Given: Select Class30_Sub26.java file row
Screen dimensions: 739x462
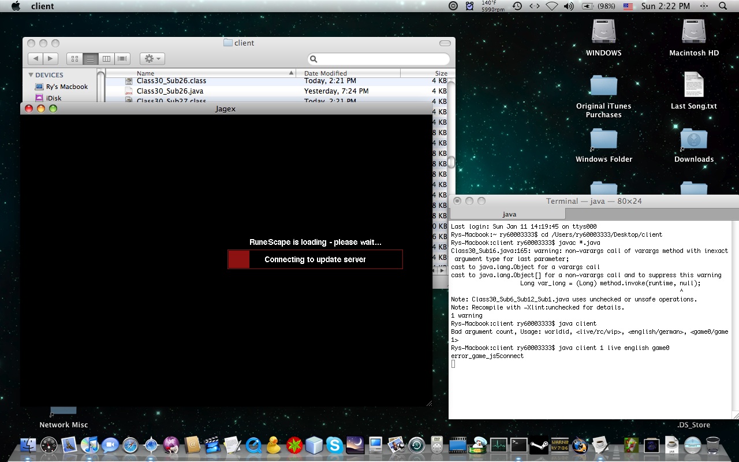Looking at the screenshot, I should click(277, 91).
